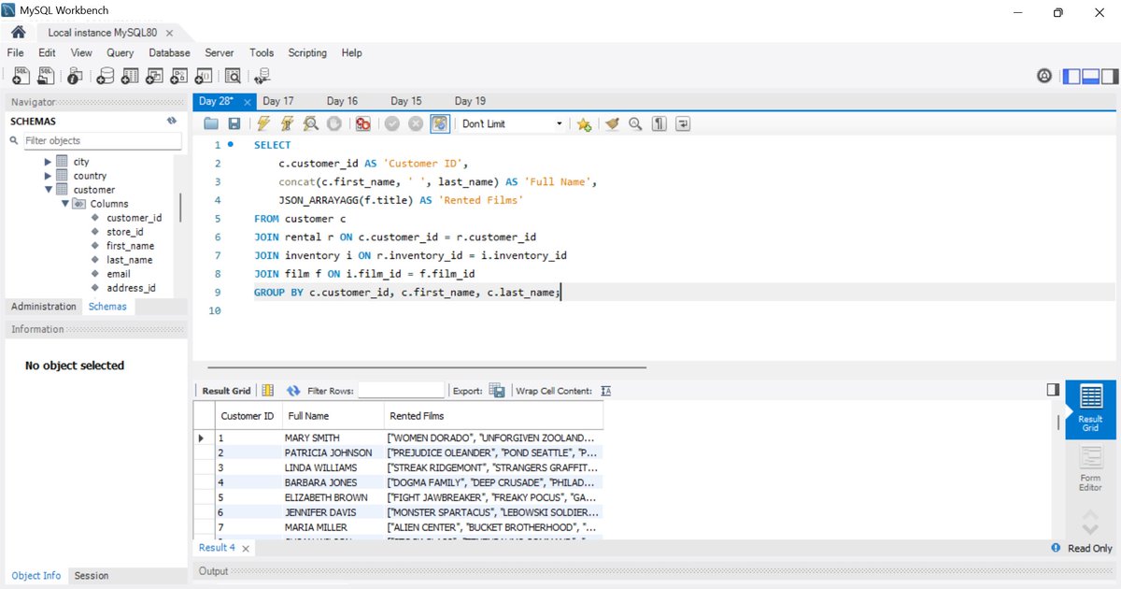Select the store_id column in tree

(x=124, y=232)
